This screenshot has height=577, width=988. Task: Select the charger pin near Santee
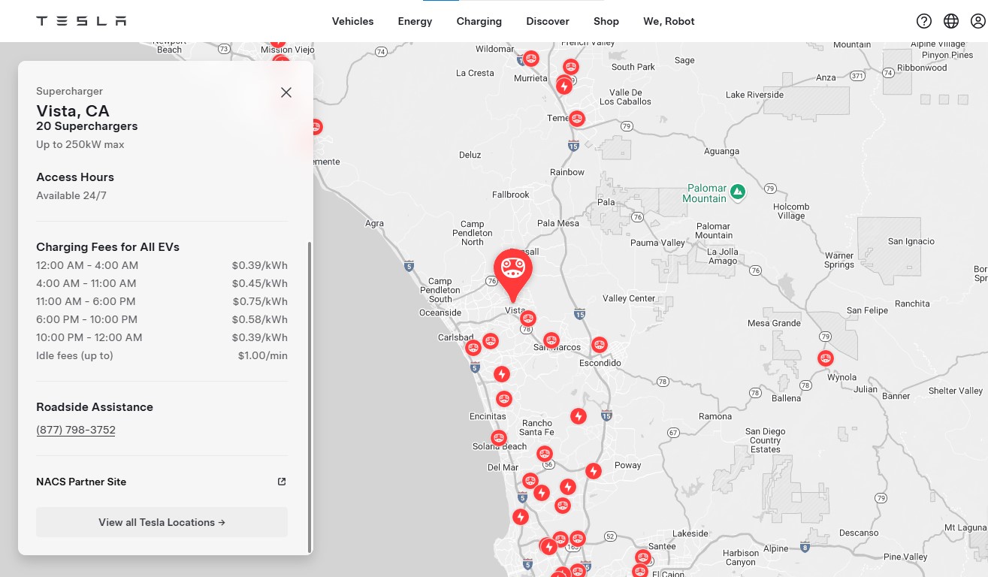pyautogui.click(x=642, y=557)
